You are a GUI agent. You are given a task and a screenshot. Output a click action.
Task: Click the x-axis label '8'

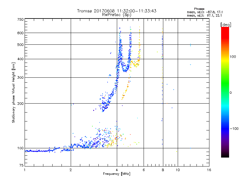click(163, 170)
